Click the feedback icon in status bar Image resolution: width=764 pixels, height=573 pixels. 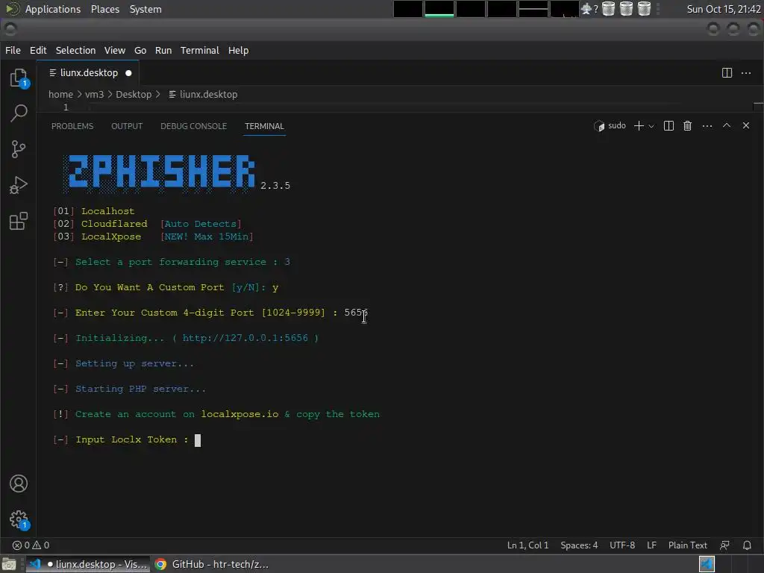coord(725,545)
